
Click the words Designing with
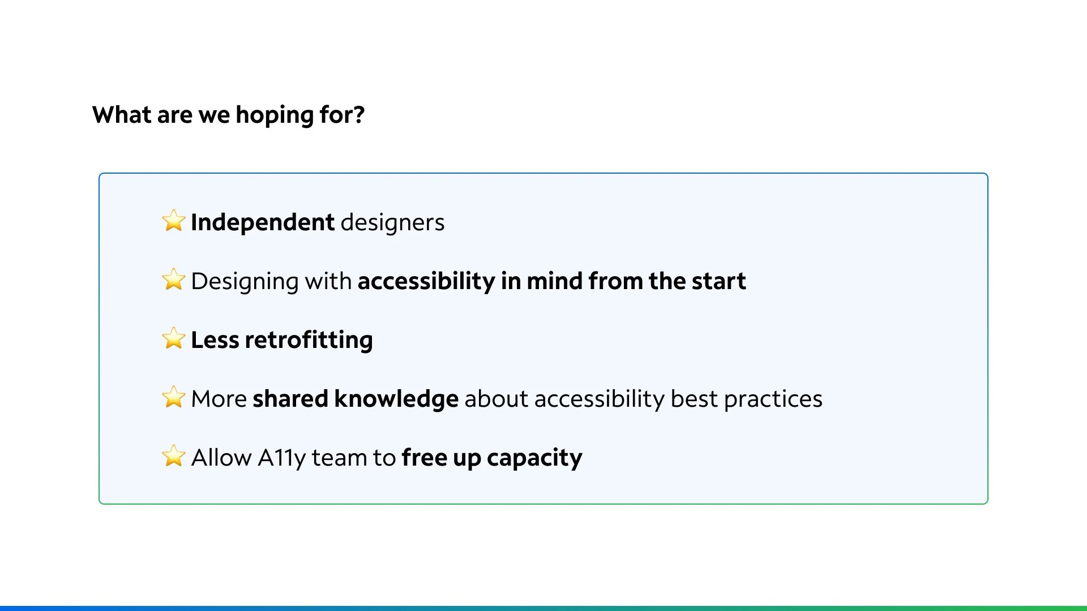[271, 281]
